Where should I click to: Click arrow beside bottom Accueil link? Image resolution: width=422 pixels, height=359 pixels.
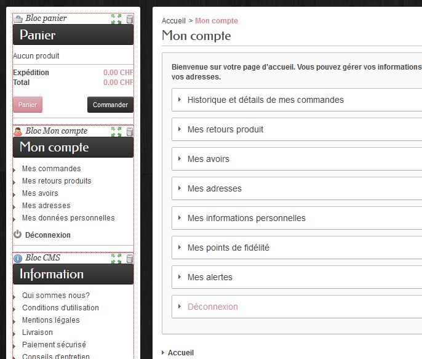(163, 353)
